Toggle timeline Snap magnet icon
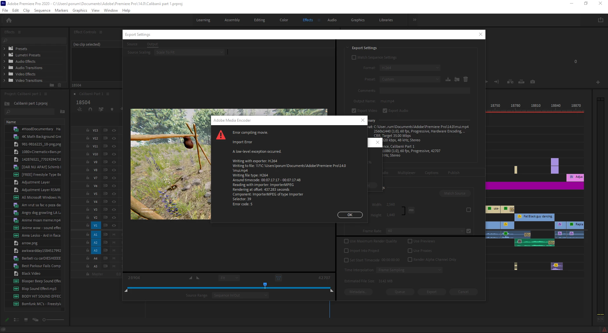The height and width of the screenshot is (333, 608). click(90, 109)
